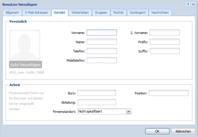Open the Rechte tab
This screenshot has width=198, height=137.
point(118,13)
